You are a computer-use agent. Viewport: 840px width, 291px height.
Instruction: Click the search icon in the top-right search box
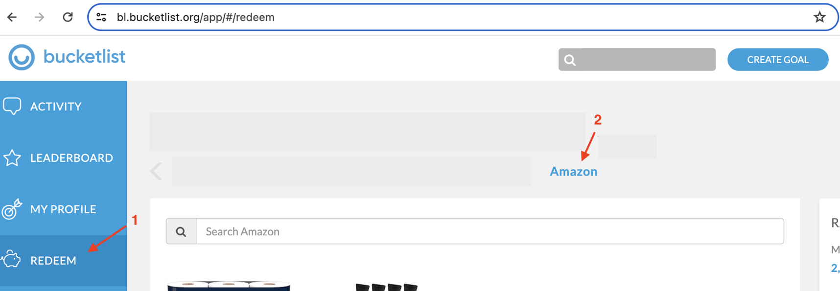pos(570,59)
